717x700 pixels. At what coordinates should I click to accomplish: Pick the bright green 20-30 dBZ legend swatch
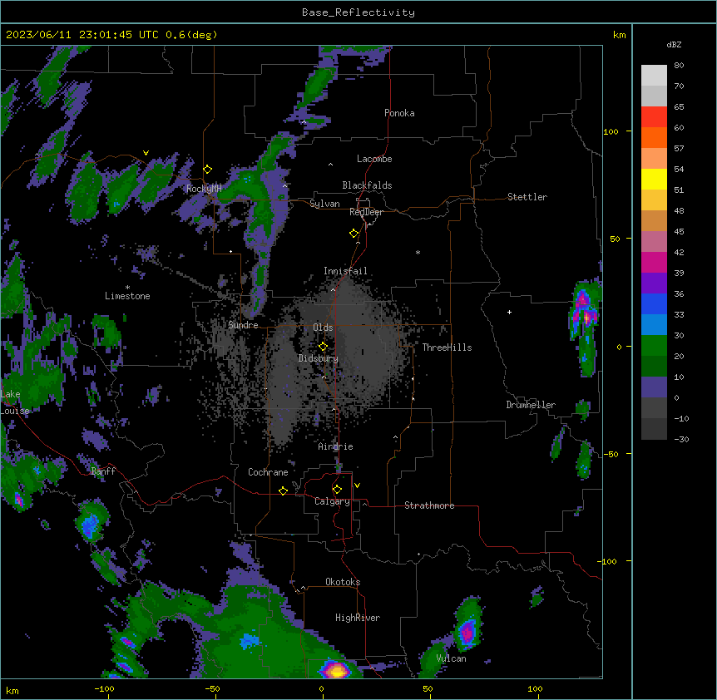[x=654, y=346]
